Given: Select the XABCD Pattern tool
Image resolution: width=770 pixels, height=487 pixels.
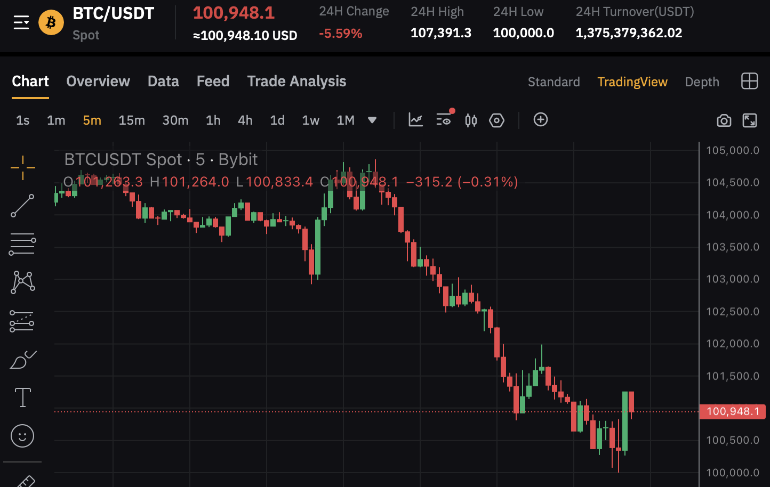Looking at the screenshot, I should [x=22, y=282].
